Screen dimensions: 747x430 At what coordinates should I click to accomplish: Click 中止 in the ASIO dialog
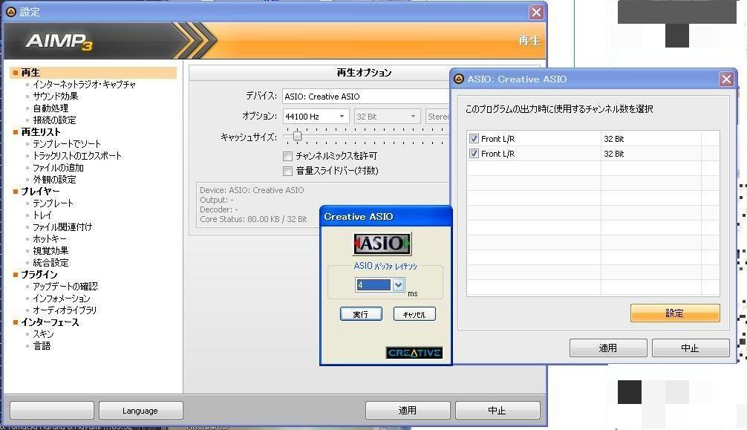coord(691,348)
